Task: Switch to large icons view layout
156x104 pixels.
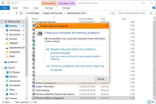Action: pos(153,102)
